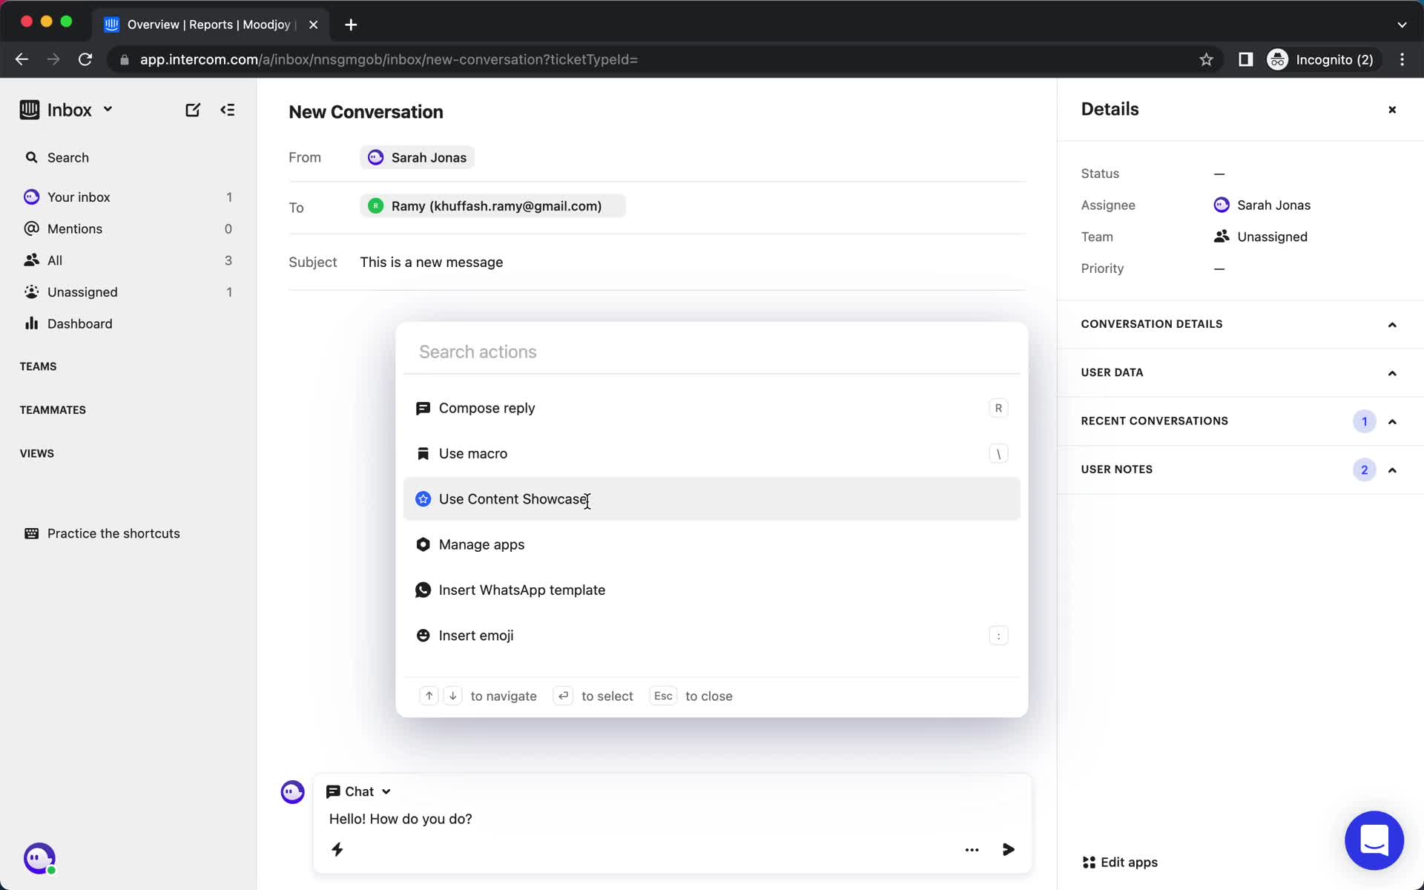The width and height of the screenshot is (1424, 890).
Task: Click the Subject input field
Action: pos(688,263)
